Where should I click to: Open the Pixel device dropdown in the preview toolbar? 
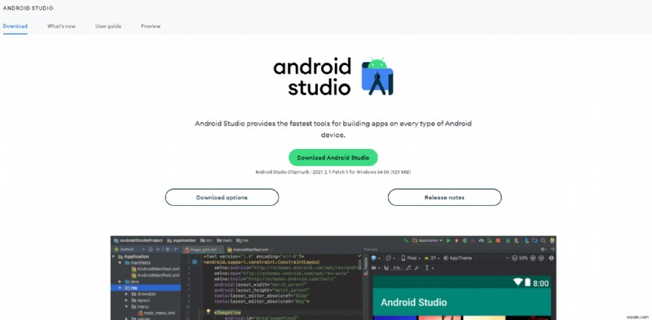click(x=412, y=258)
